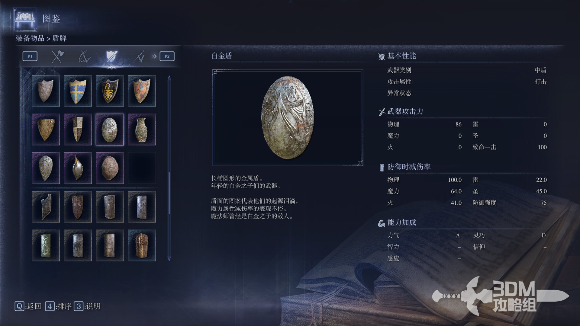Select the bow ranged weapons category icon

(x=84, y=56)
